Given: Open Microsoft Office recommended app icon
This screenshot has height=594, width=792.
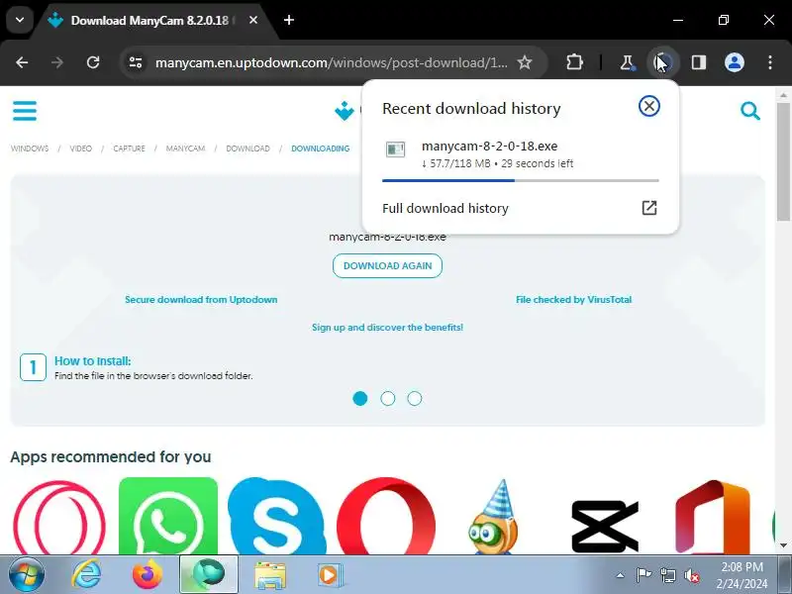Looking at the screenshot, I should click(712, 517).
